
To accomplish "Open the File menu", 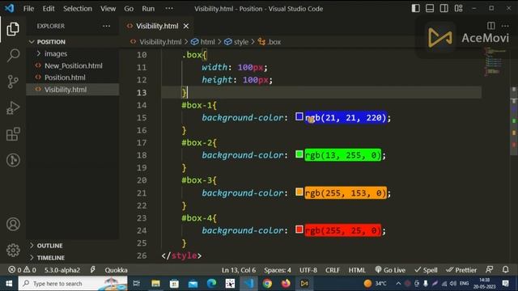I will tap(28, 9).
